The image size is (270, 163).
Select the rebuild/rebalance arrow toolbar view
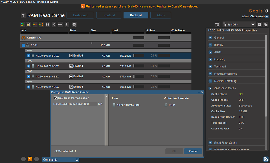click(x=41, y=25)
